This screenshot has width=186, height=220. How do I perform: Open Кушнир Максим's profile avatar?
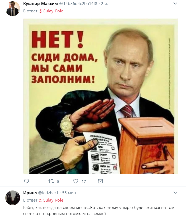click(x=13, y=9)
